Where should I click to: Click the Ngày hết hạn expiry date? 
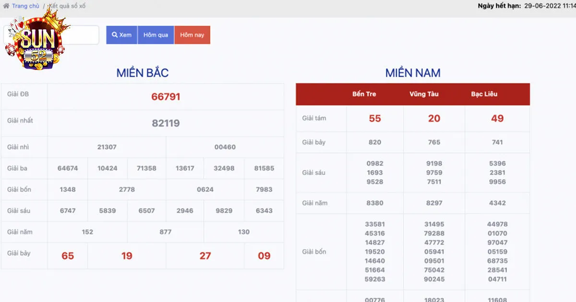[550, 6]
